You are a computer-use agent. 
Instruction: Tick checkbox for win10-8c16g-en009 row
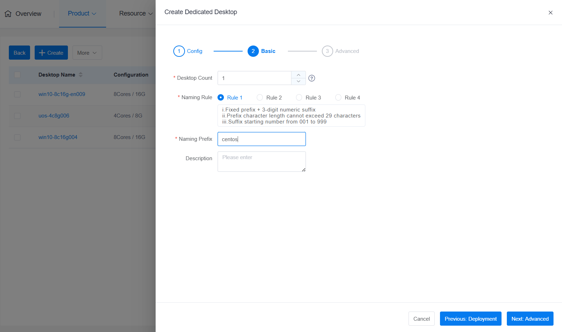pos(17,95)
